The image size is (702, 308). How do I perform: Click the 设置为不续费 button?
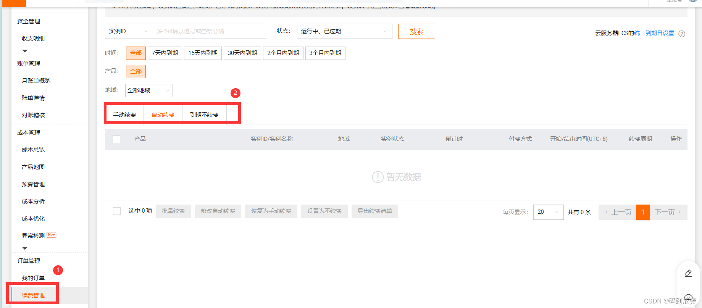[324, 211]
